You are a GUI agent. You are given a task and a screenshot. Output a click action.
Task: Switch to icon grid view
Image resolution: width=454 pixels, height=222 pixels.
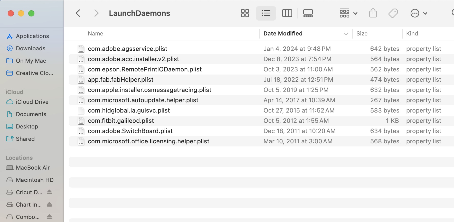[x=245, y=13]
